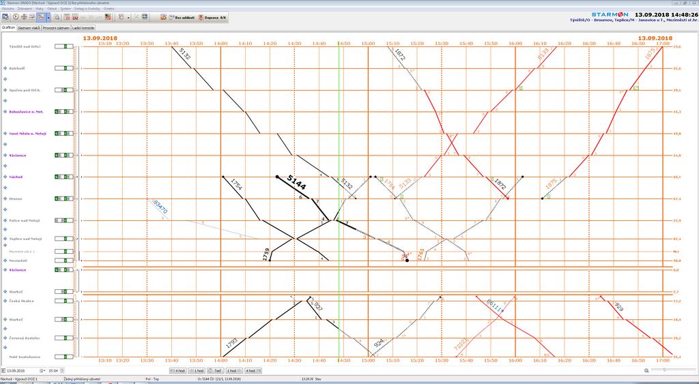699x384 pixels.
Task: Toggle the Týniště nad Orlicí status box
Action: tap(64, 46)
